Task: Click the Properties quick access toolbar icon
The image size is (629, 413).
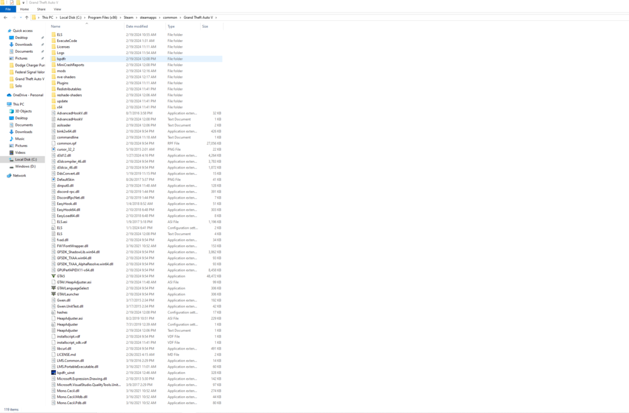Action: point(11,3)
